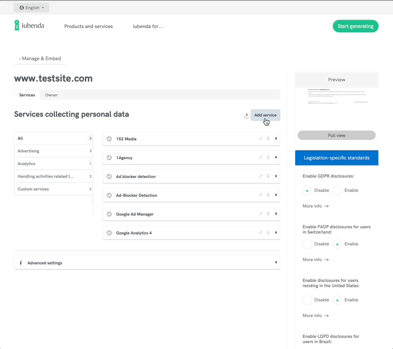The width and height of the screenshot is (393, 349).
Task: Switch to the Owner tab
Action: (x=51, y=94)
